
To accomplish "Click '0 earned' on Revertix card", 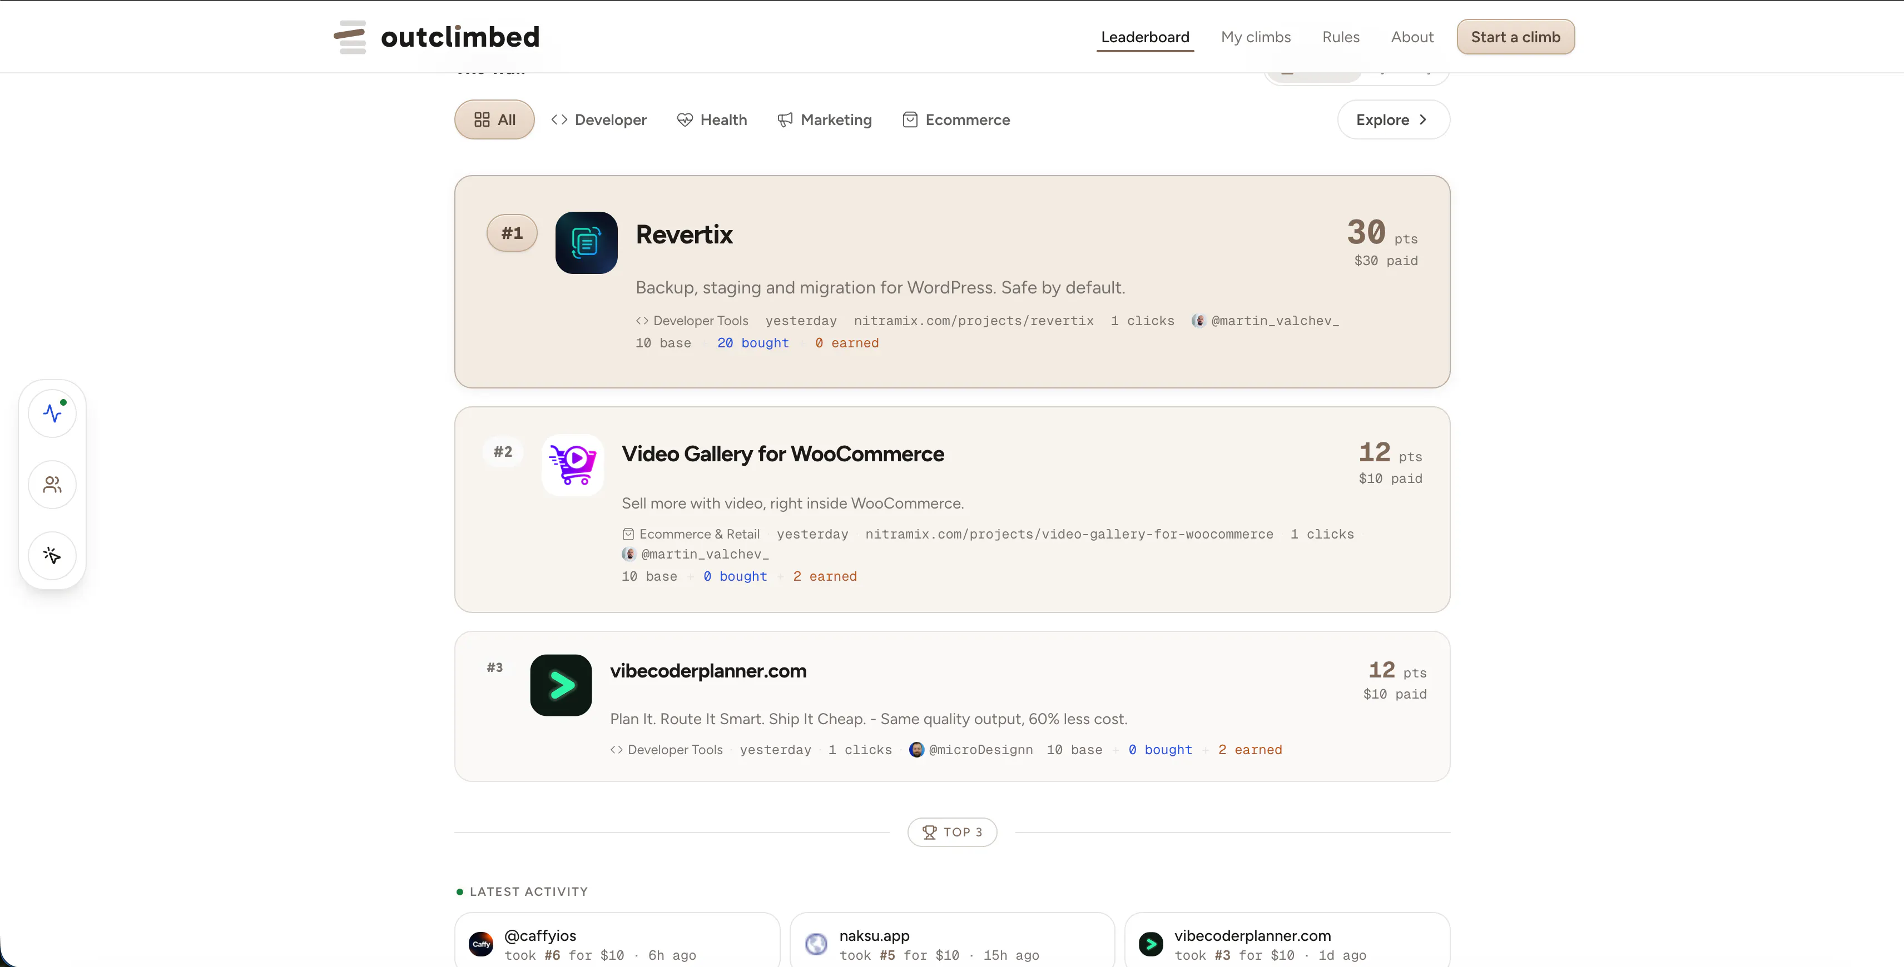I will click(847, 343).
